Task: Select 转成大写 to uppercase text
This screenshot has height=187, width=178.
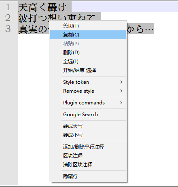Action: [x=88, y=126]
